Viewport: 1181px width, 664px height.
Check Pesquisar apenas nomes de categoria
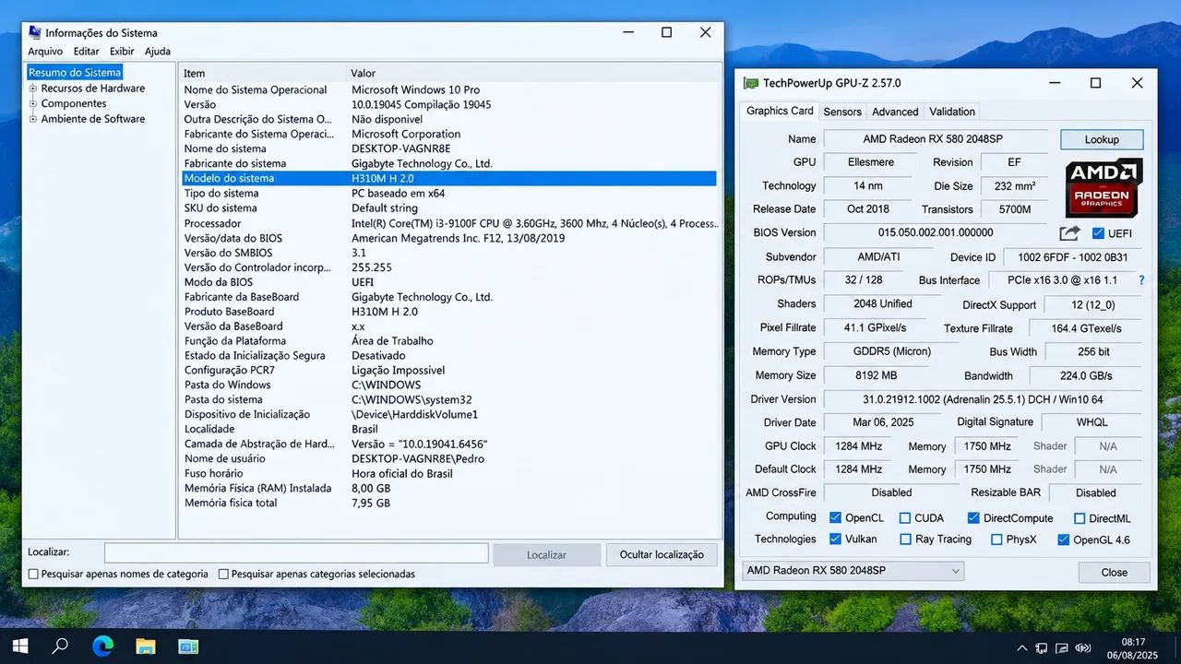[34, 574]
